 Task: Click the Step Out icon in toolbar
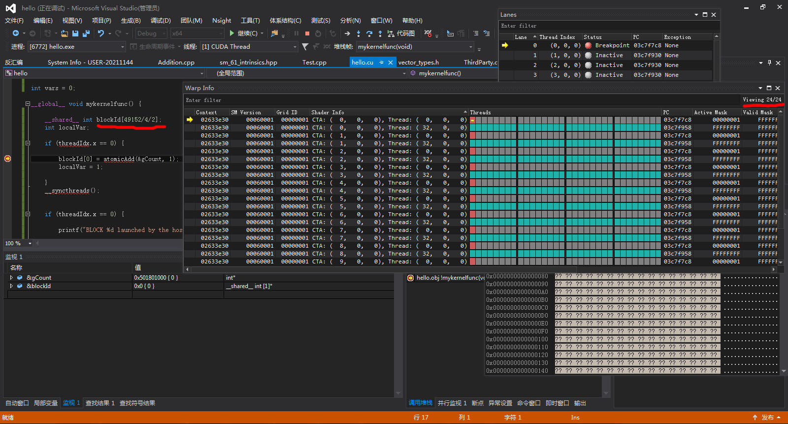pyautogui.click(x=380, y=33)
